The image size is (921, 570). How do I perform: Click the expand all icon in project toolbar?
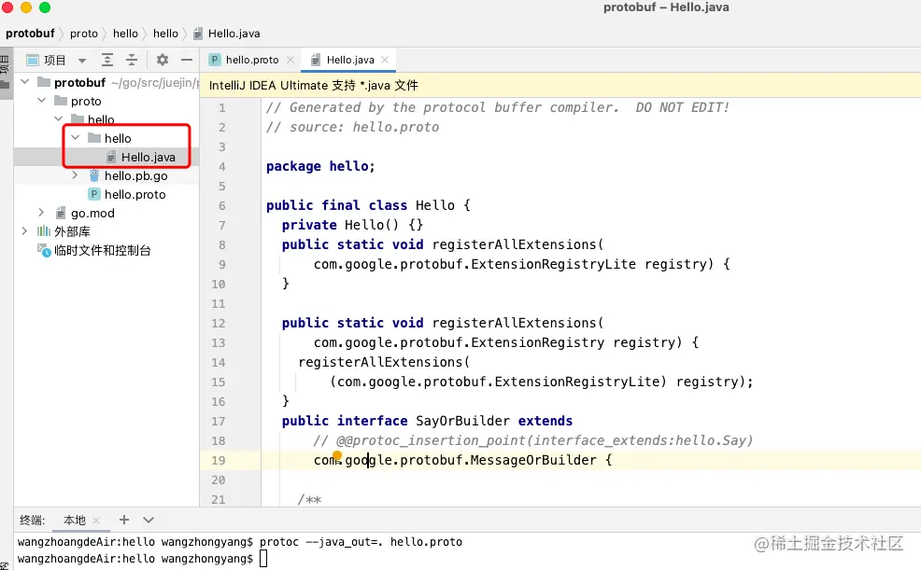[106, 60]
